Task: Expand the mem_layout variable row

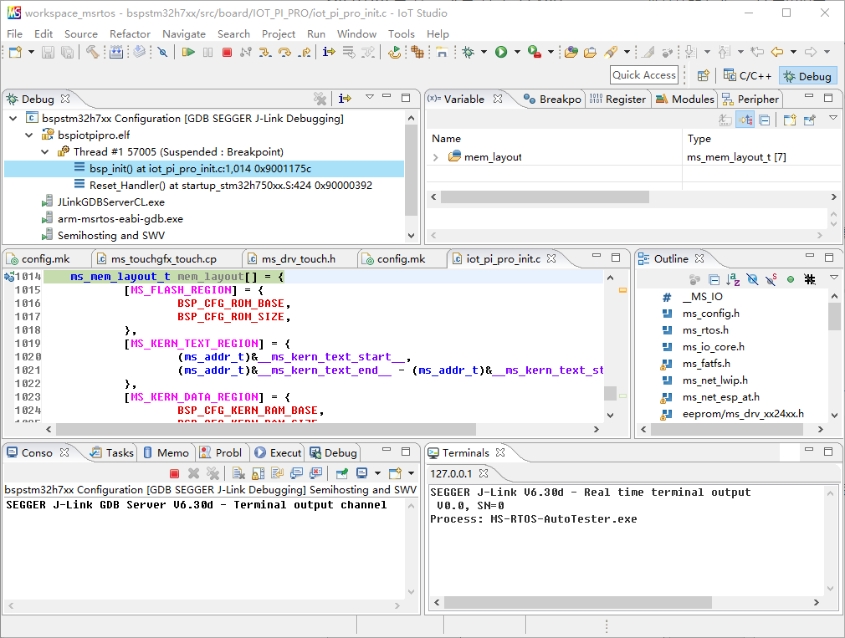Action: pos(436,157)
